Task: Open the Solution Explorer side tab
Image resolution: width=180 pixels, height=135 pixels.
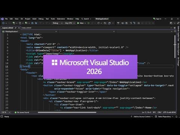Action: click(178, 49)
